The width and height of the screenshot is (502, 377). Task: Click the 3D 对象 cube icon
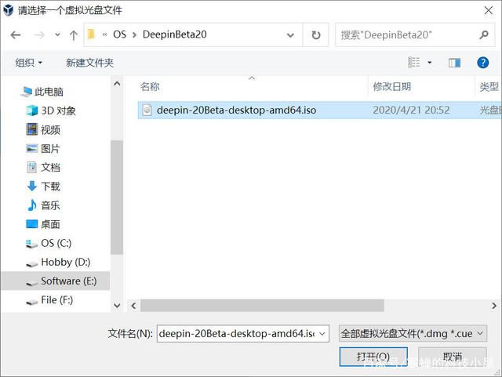pyautogui.click(x=32, y=111)
